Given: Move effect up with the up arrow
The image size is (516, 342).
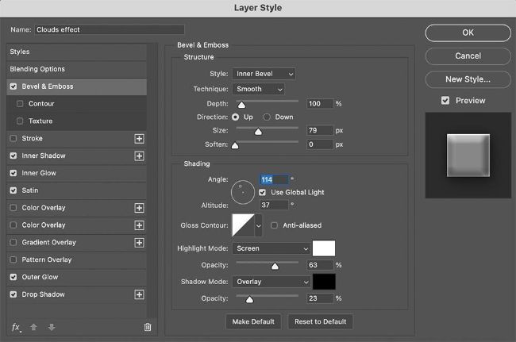Looking at the screenshot, I should pyautogui.click(x=33, y=327).
